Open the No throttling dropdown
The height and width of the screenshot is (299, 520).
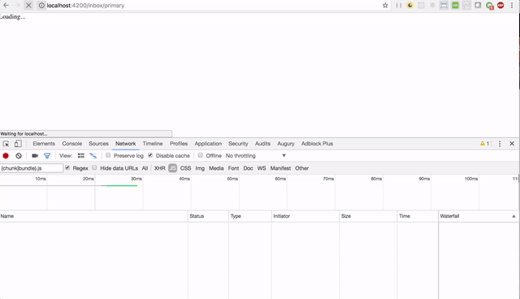pos(256,156)
